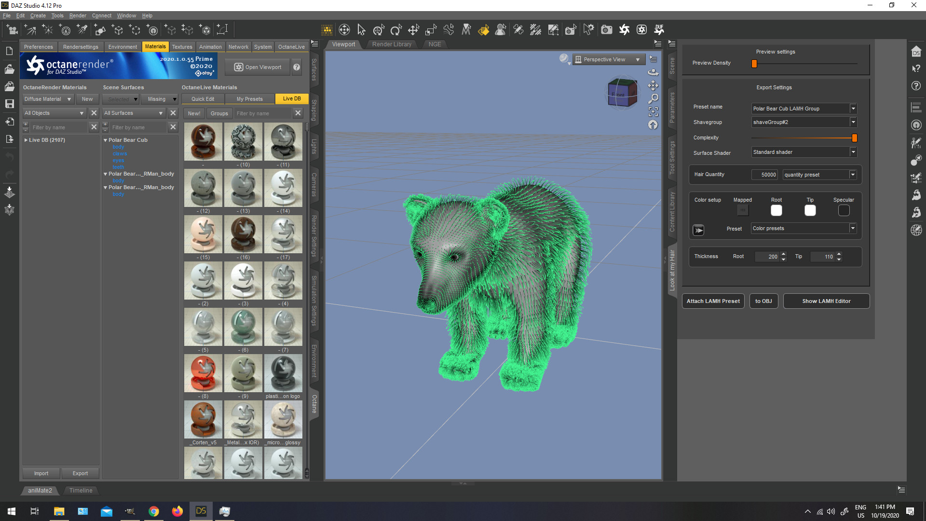Viewport: 926px width, 521px height.
Task: Click Show LAMH Editor button
Action: (826, 301)
